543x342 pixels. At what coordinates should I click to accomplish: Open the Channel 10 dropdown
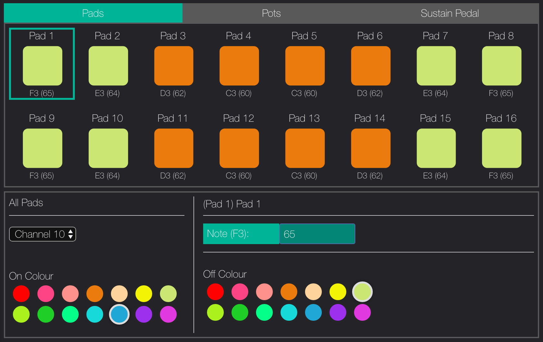pos(43,234)
